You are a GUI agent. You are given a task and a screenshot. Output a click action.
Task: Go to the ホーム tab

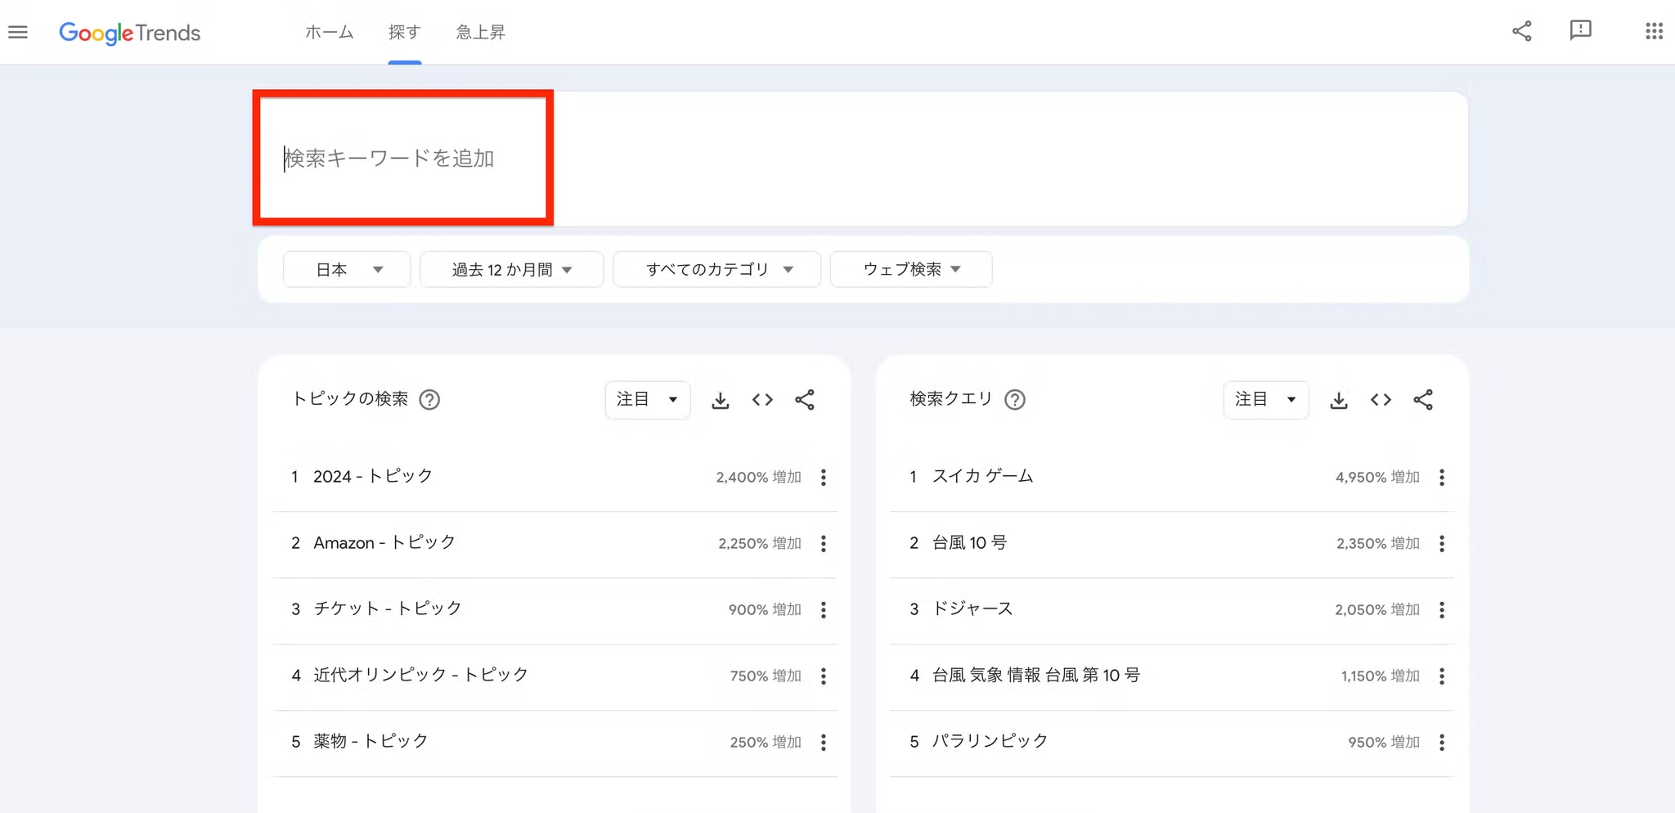point(329,32)
